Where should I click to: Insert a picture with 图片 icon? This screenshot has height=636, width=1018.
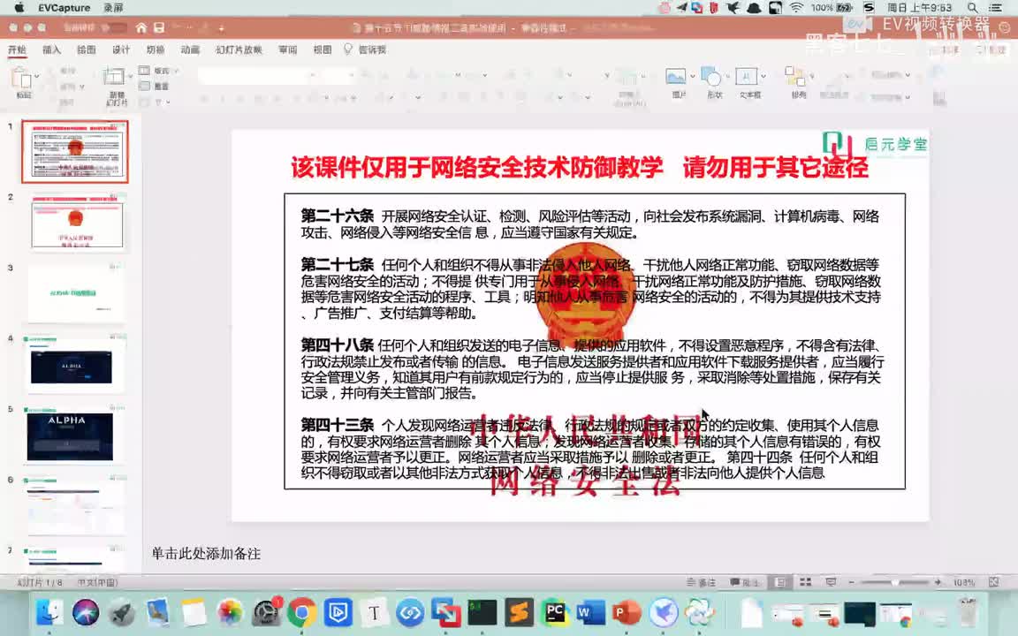point(676,77)
